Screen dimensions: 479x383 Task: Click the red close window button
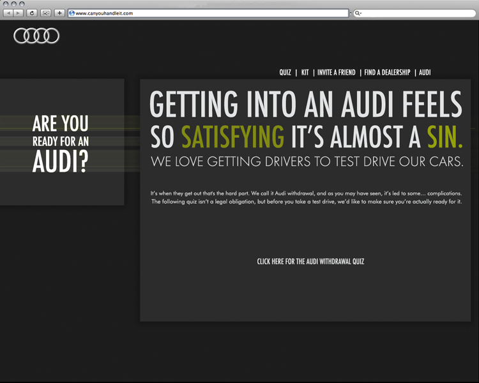(x=6, y=4)
